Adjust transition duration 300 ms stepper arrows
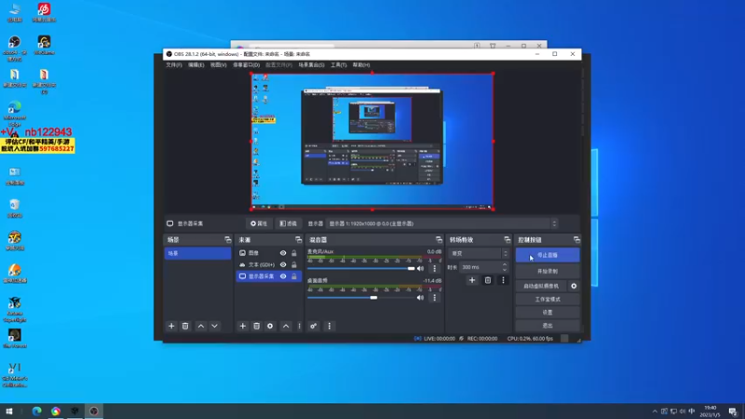Screen dimensions: 745x419 tap(505, 267)
